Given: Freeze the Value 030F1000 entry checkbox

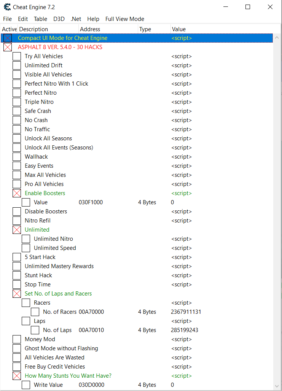Looking at the screenshot, I should click(26, 202).
